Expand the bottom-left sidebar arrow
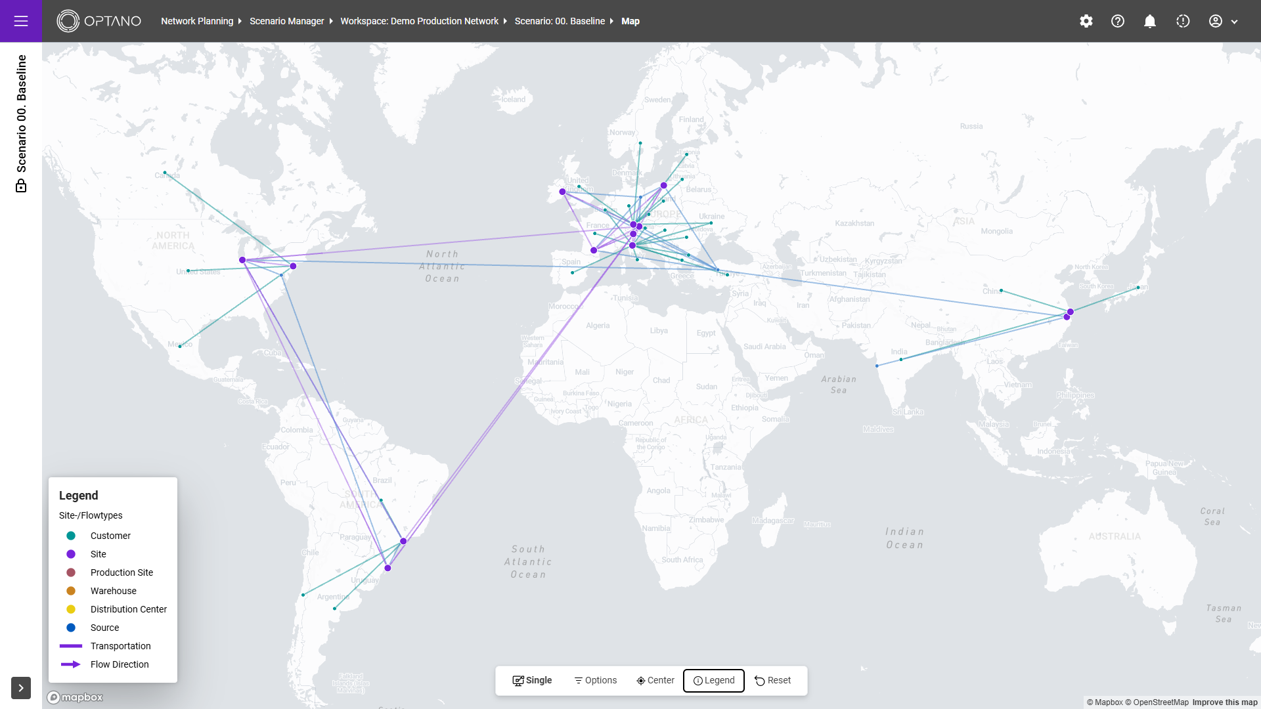 (21, 688)
